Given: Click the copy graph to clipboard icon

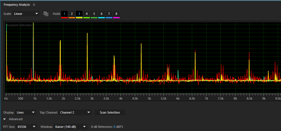Looking at the screenshot, I should click(x=46, y=14).
